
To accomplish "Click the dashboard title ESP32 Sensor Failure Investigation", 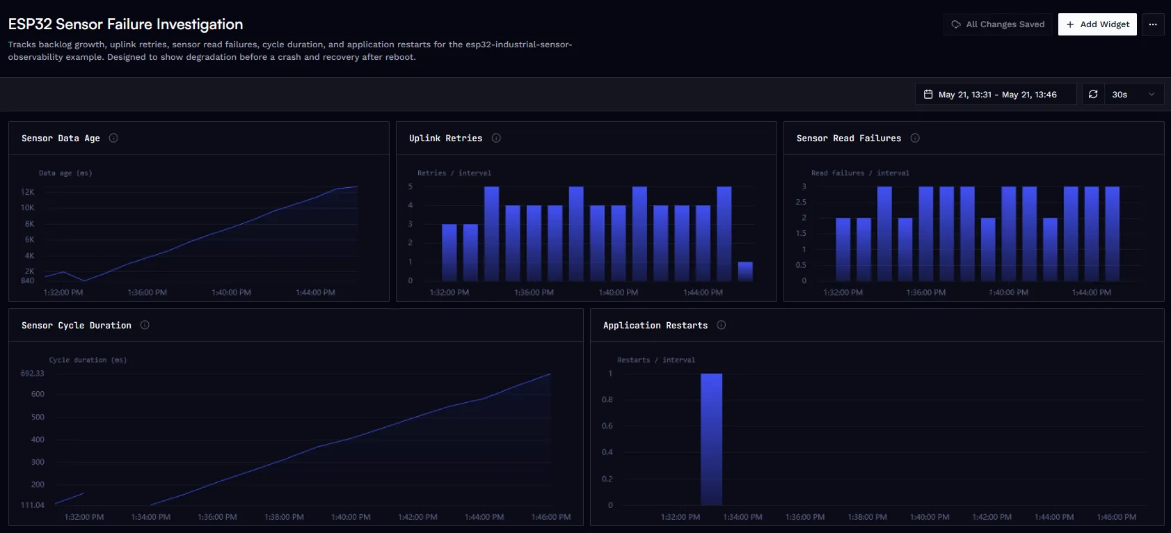I will point(126,24).
